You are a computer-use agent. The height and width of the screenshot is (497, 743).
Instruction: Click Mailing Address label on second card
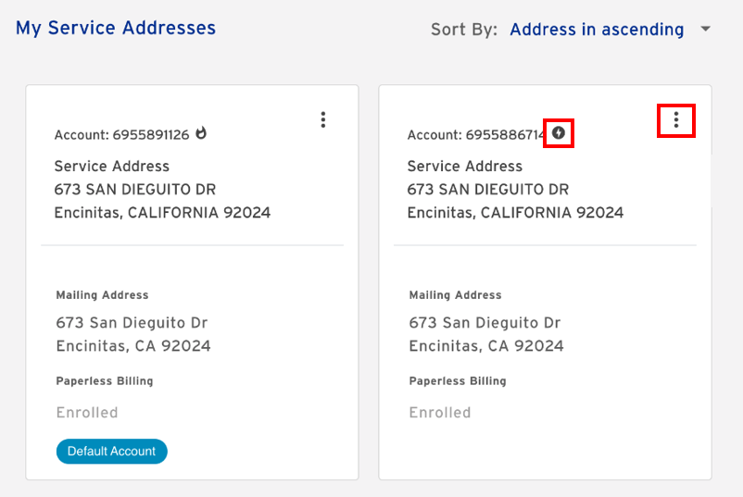[x=456, y=295]
